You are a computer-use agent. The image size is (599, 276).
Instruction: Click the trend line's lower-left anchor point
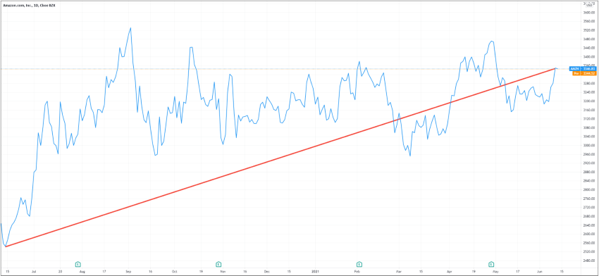pyautogui.click(x=6, y=246)
